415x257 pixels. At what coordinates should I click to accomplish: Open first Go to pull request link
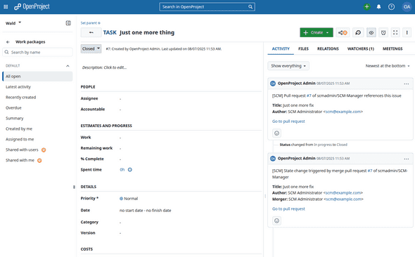(x=288, y=121)
